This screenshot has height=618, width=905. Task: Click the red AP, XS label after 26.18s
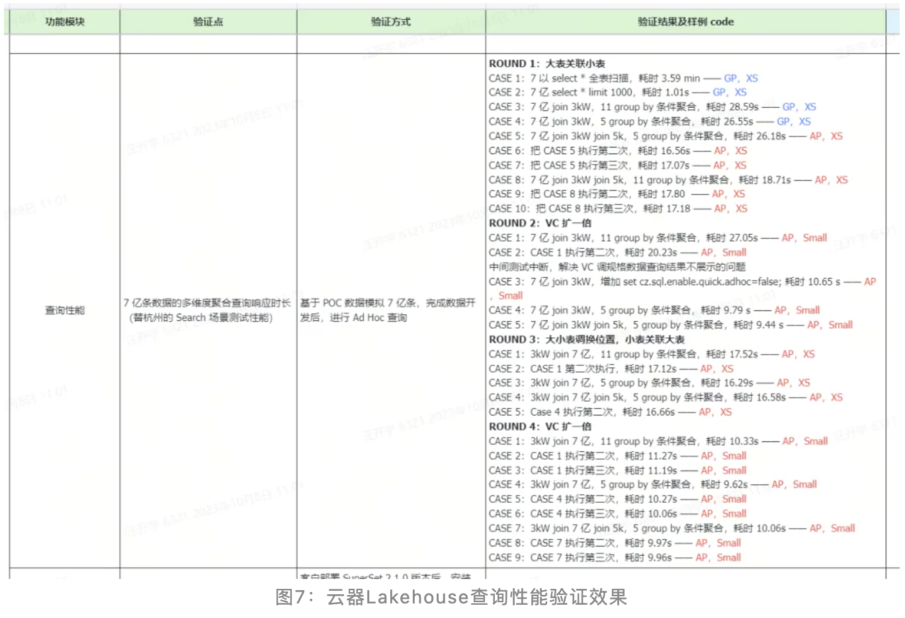tap(826, 136)
